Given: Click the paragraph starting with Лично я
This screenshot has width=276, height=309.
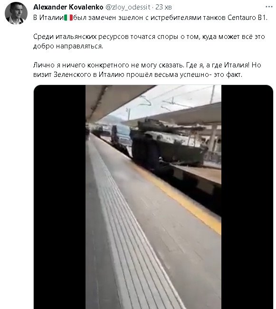Looking at the screenshot, I should pyautogui.click(x=147, y=70).
